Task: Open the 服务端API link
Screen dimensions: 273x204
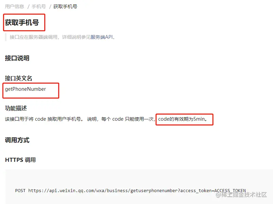Action: point(102,37)
